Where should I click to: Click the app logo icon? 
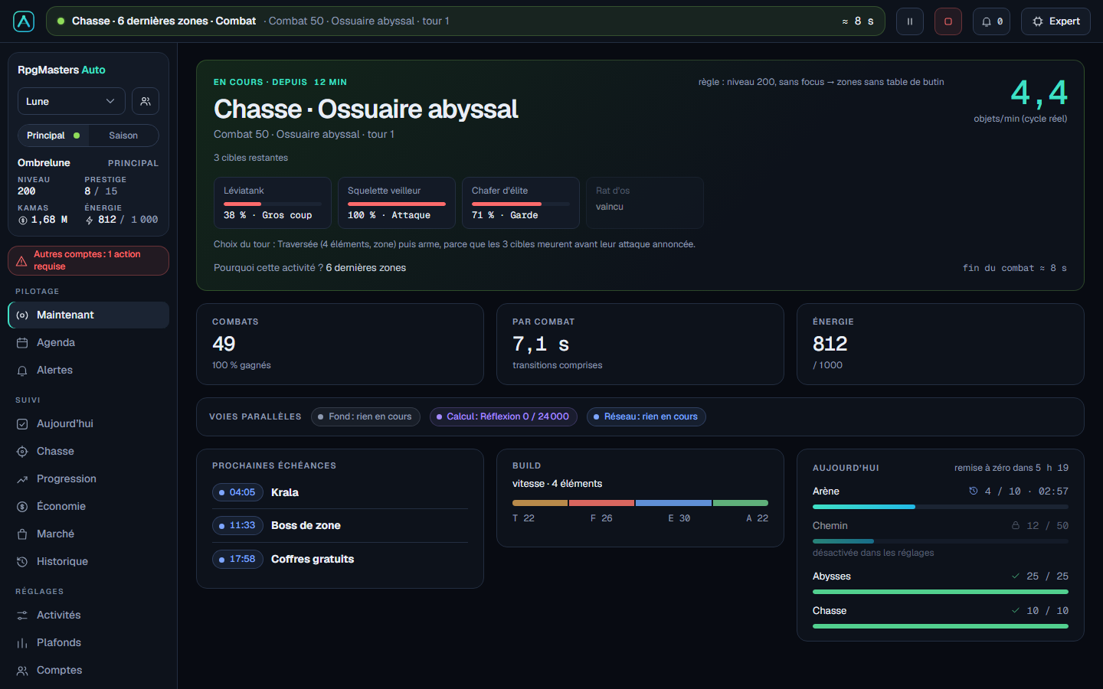24,21
